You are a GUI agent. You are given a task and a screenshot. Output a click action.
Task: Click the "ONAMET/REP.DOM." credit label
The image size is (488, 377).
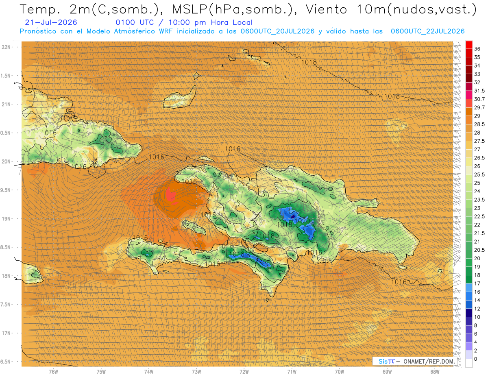click(x=430, y=361)
